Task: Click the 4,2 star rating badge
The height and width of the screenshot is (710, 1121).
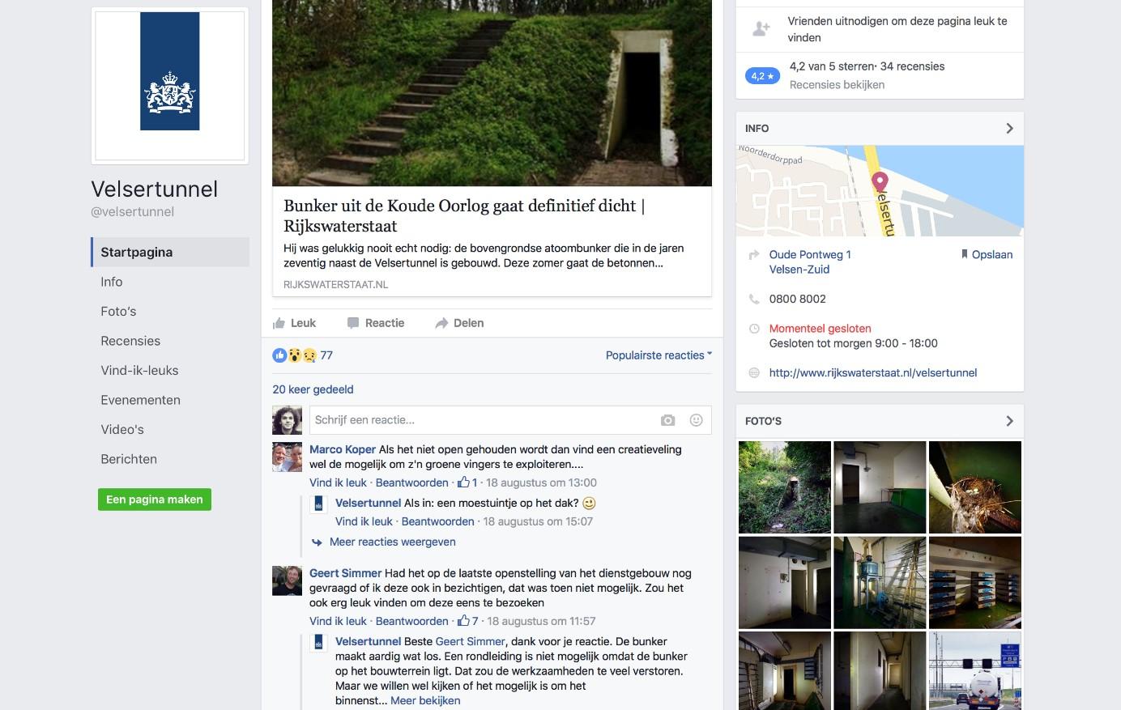Action: (761, 76)
